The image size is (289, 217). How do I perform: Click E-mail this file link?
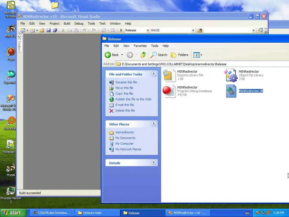124,105
